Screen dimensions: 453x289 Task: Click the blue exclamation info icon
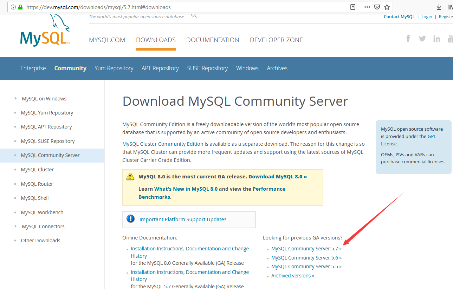click(131, 219)
